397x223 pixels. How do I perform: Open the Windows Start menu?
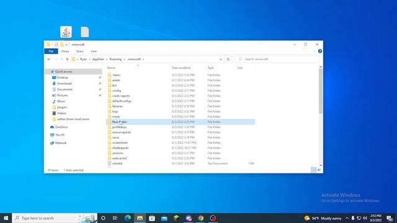6,218
